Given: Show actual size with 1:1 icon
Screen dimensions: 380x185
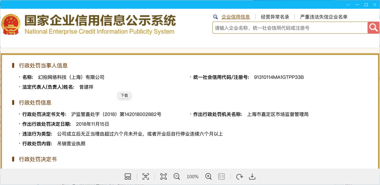Looking at the screenshot, I should pyautogui.click(x=222, y=177).
